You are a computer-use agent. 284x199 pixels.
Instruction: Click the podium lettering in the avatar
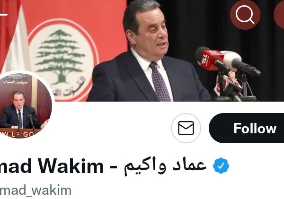(17, 134)
